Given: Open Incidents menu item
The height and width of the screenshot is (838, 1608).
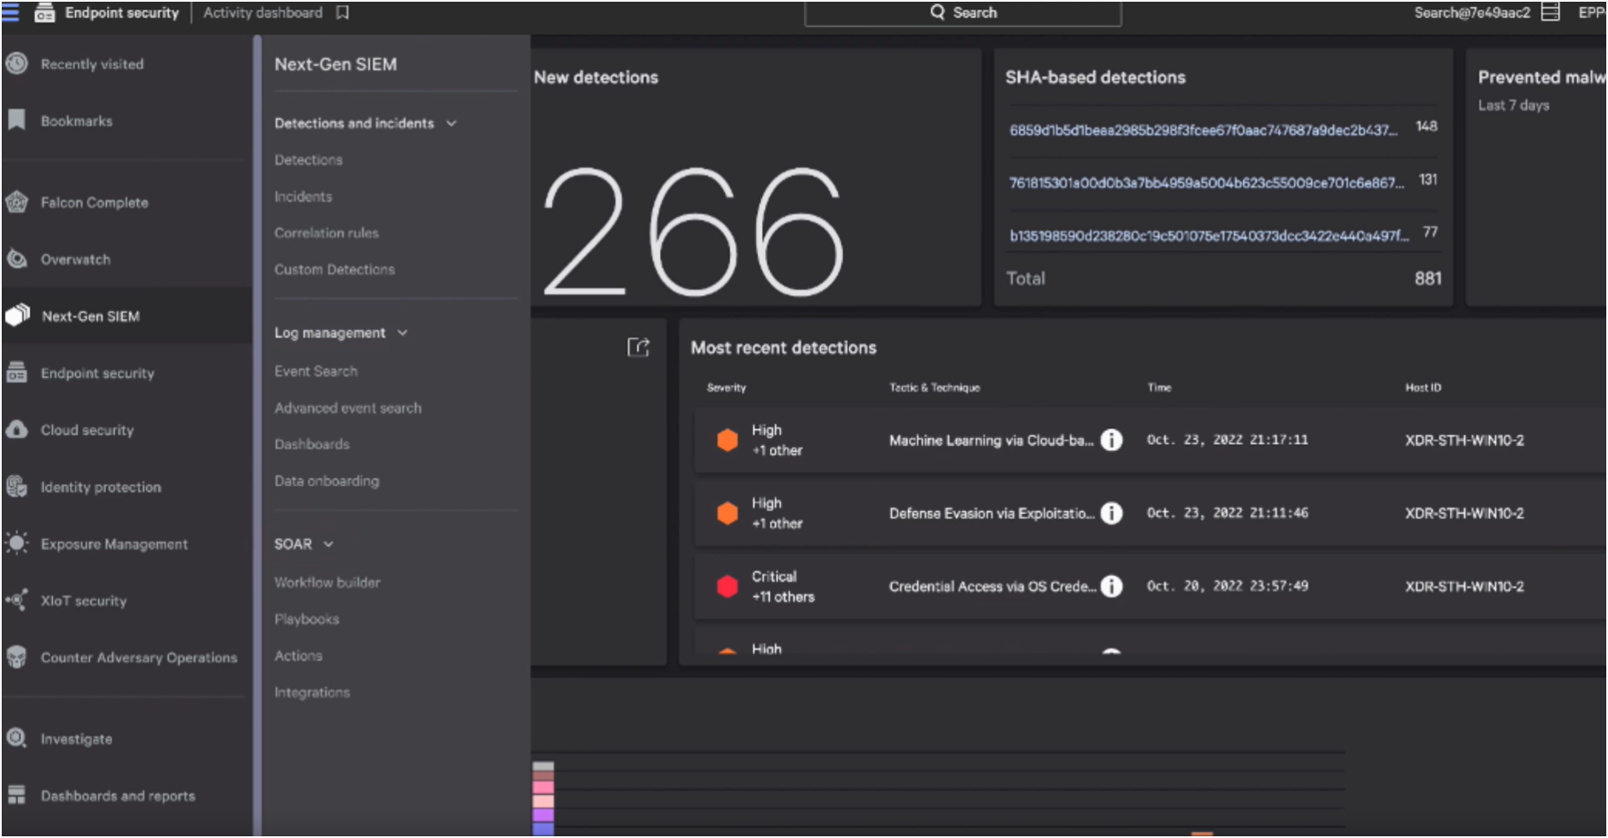Looking at the screenshot, I should click(x=303, y=197).
